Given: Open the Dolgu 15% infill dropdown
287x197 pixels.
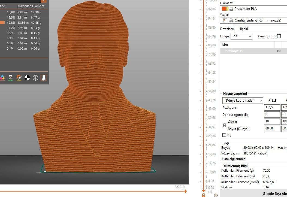Looking at the screenshot, I should [x=241, y=36].
